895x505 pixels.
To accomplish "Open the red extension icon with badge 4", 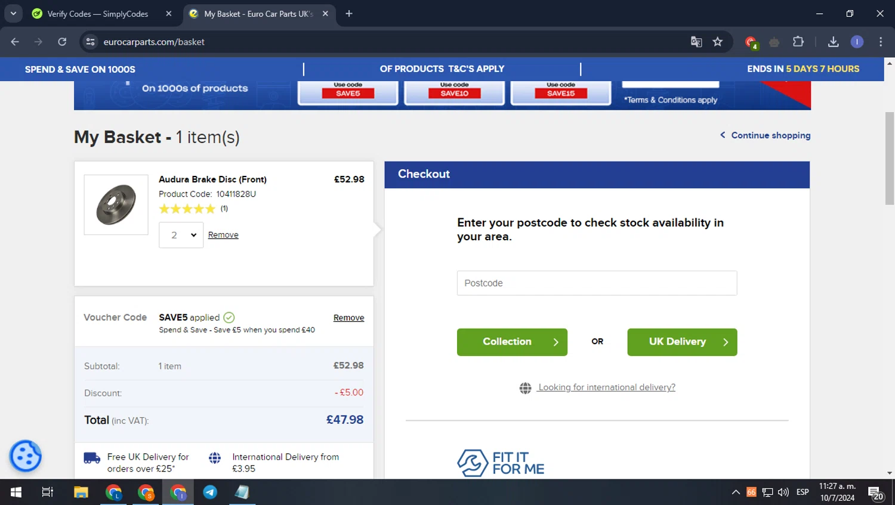I will click(751, 42).
